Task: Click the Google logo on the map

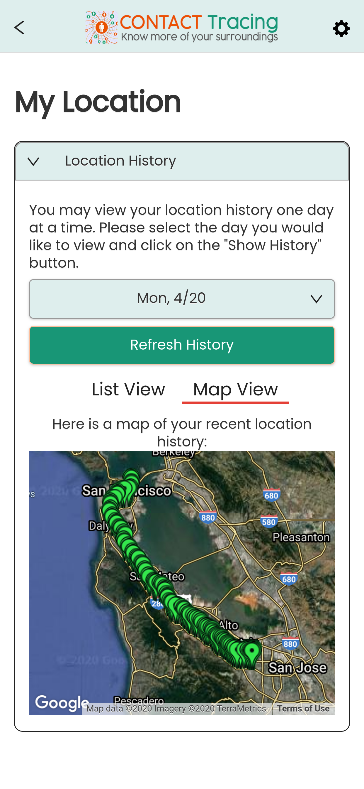Action: 62,703
